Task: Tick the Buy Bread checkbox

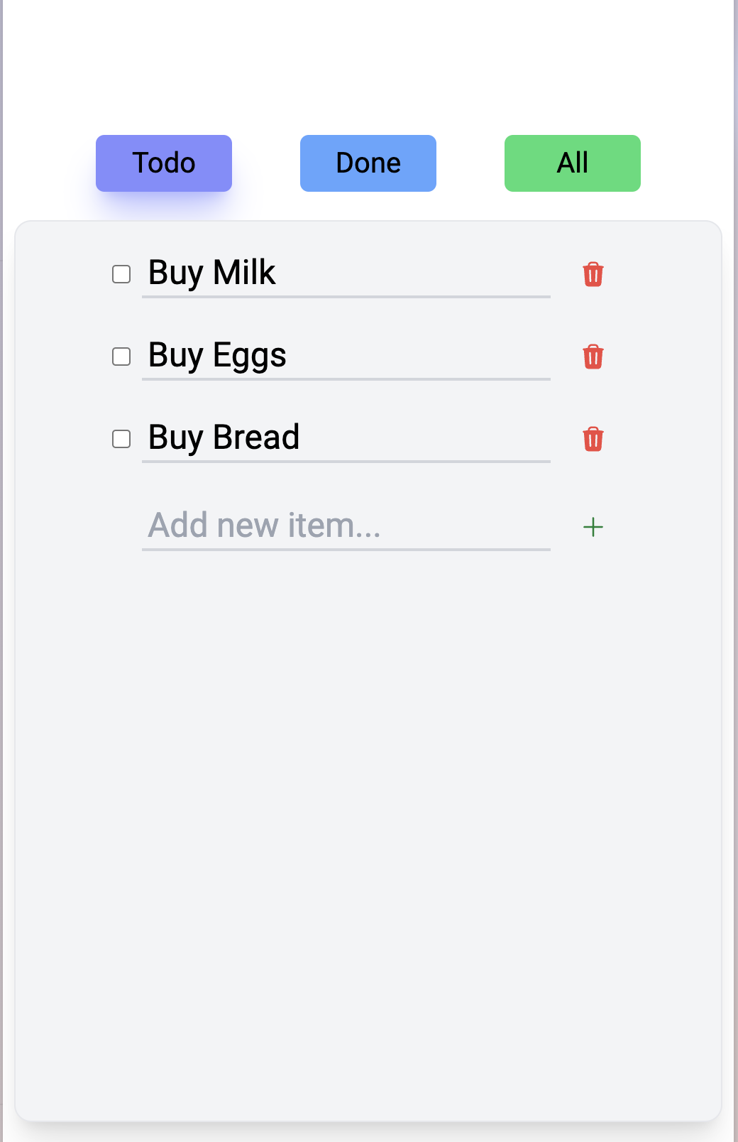Action: (121, 439)
